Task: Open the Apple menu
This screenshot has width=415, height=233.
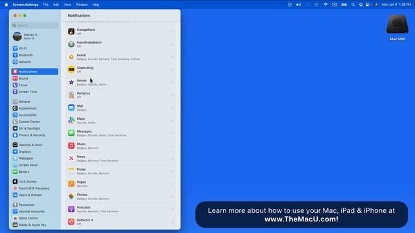Action: (x=6, y=5)
